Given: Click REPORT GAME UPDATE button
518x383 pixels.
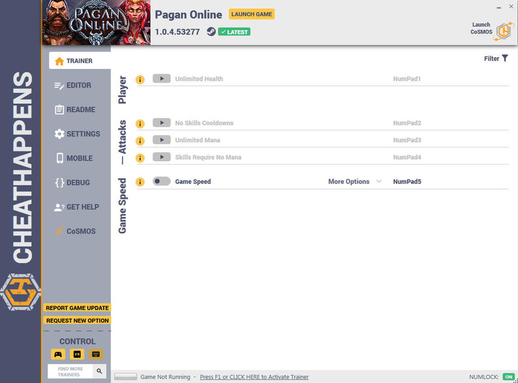Looking at the screenshot, I should (x=77, y=308).
